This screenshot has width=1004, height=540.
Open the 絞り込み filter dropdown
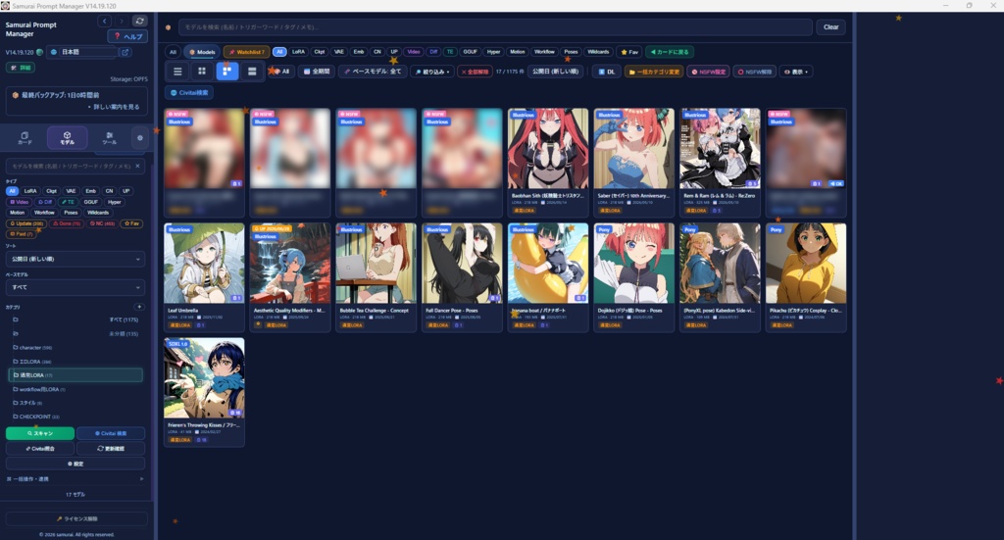432,72
